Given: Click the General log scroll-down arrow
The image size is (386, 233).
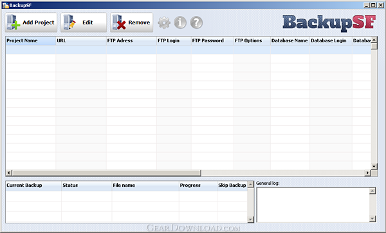Looking at the screenshot, I should click(x=372, y=218).
